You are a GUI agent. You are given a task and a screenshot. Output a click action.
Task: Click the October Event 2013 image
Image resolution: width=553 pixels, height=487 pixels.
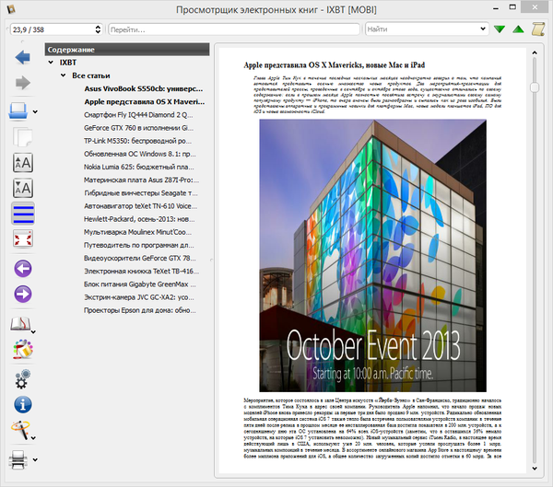click(372, 256)
